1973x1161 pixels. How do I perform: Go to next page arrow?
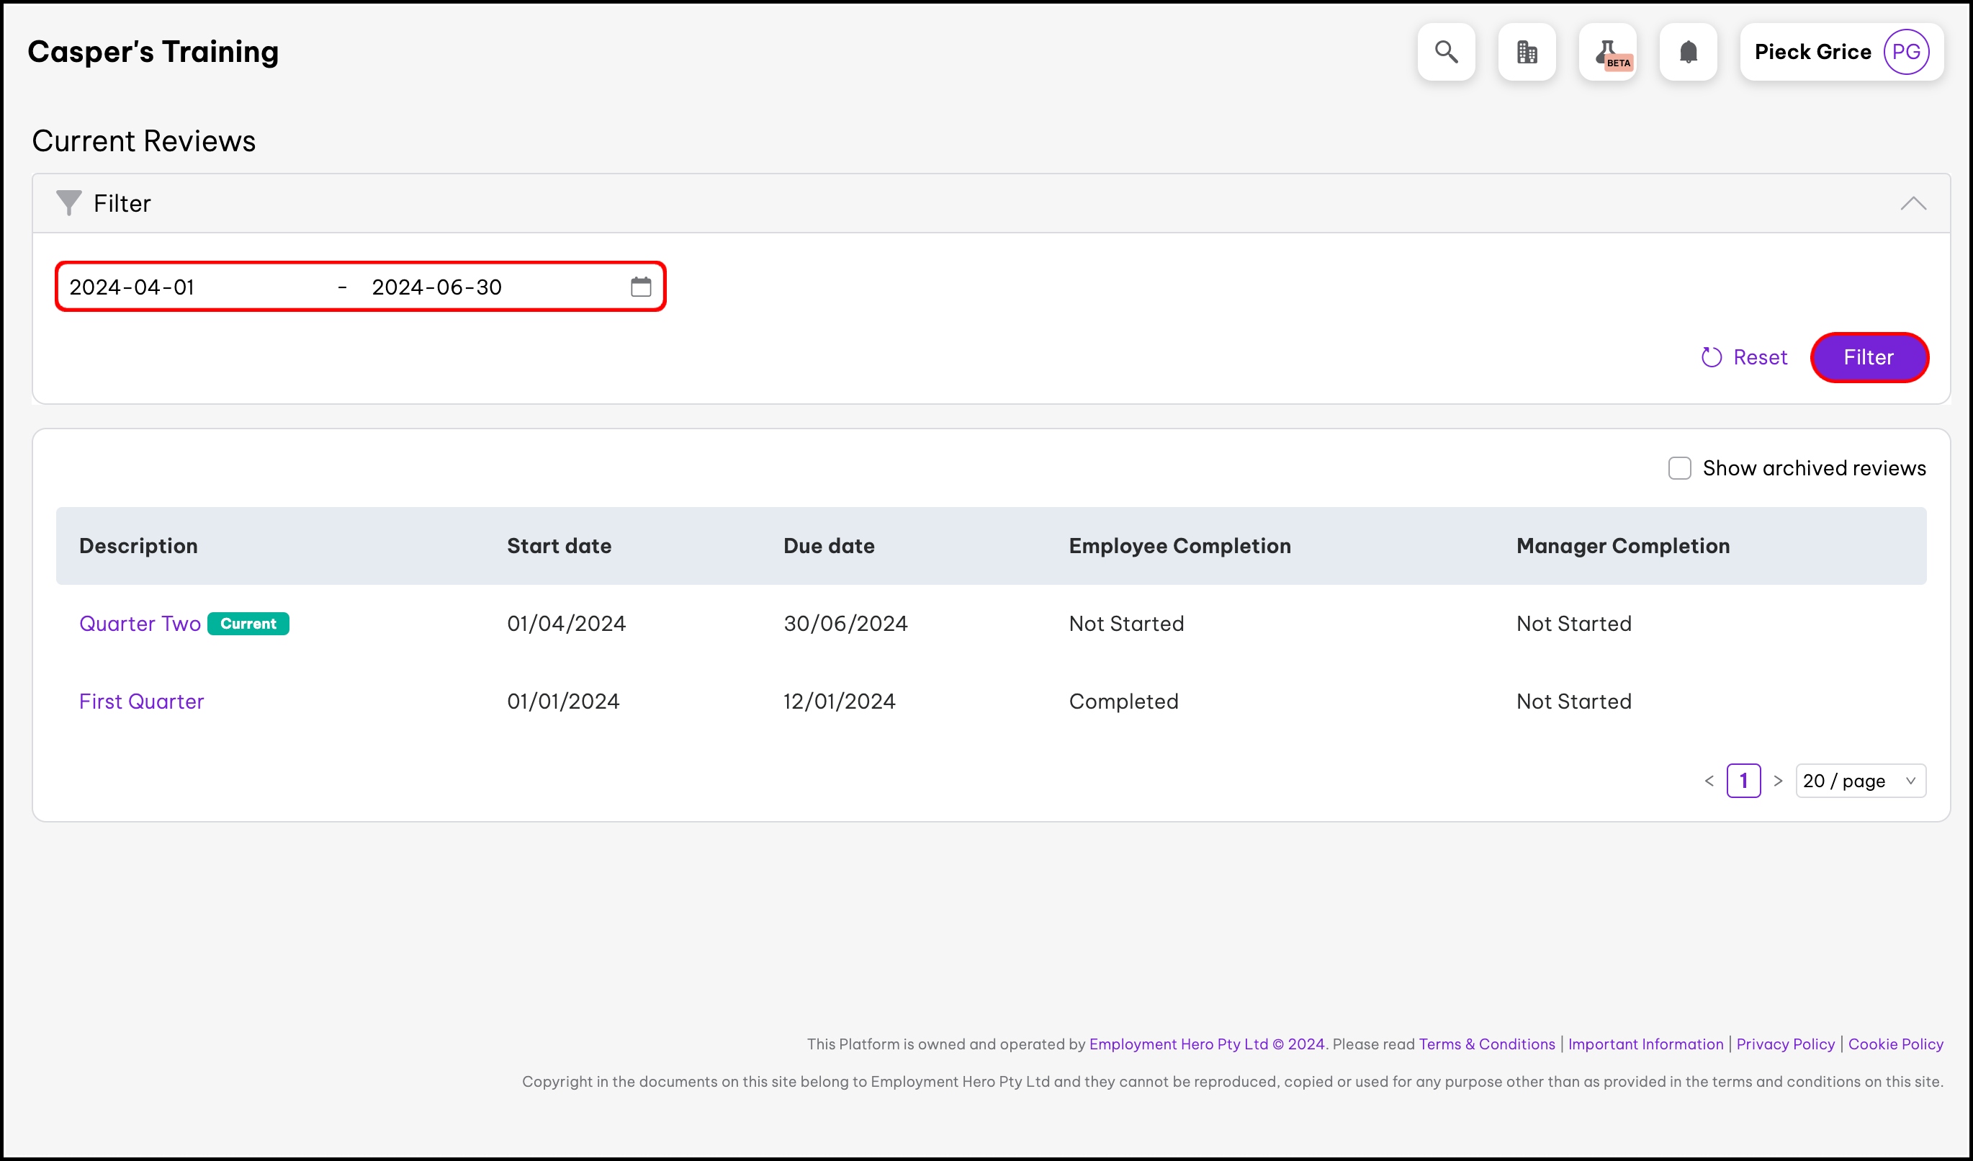click(x=1777, y=781)
